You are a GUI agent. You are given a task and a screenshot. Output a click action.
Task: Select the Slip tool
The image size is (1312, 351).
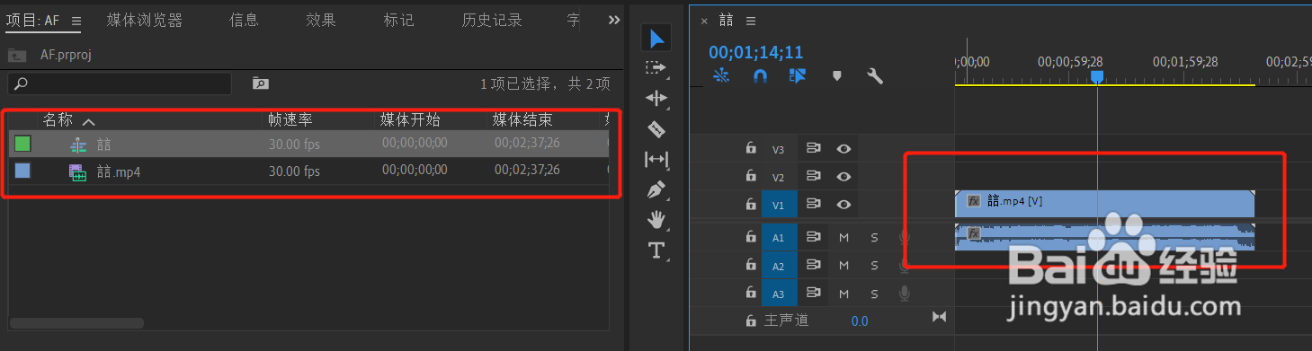(x=656, y=159)
